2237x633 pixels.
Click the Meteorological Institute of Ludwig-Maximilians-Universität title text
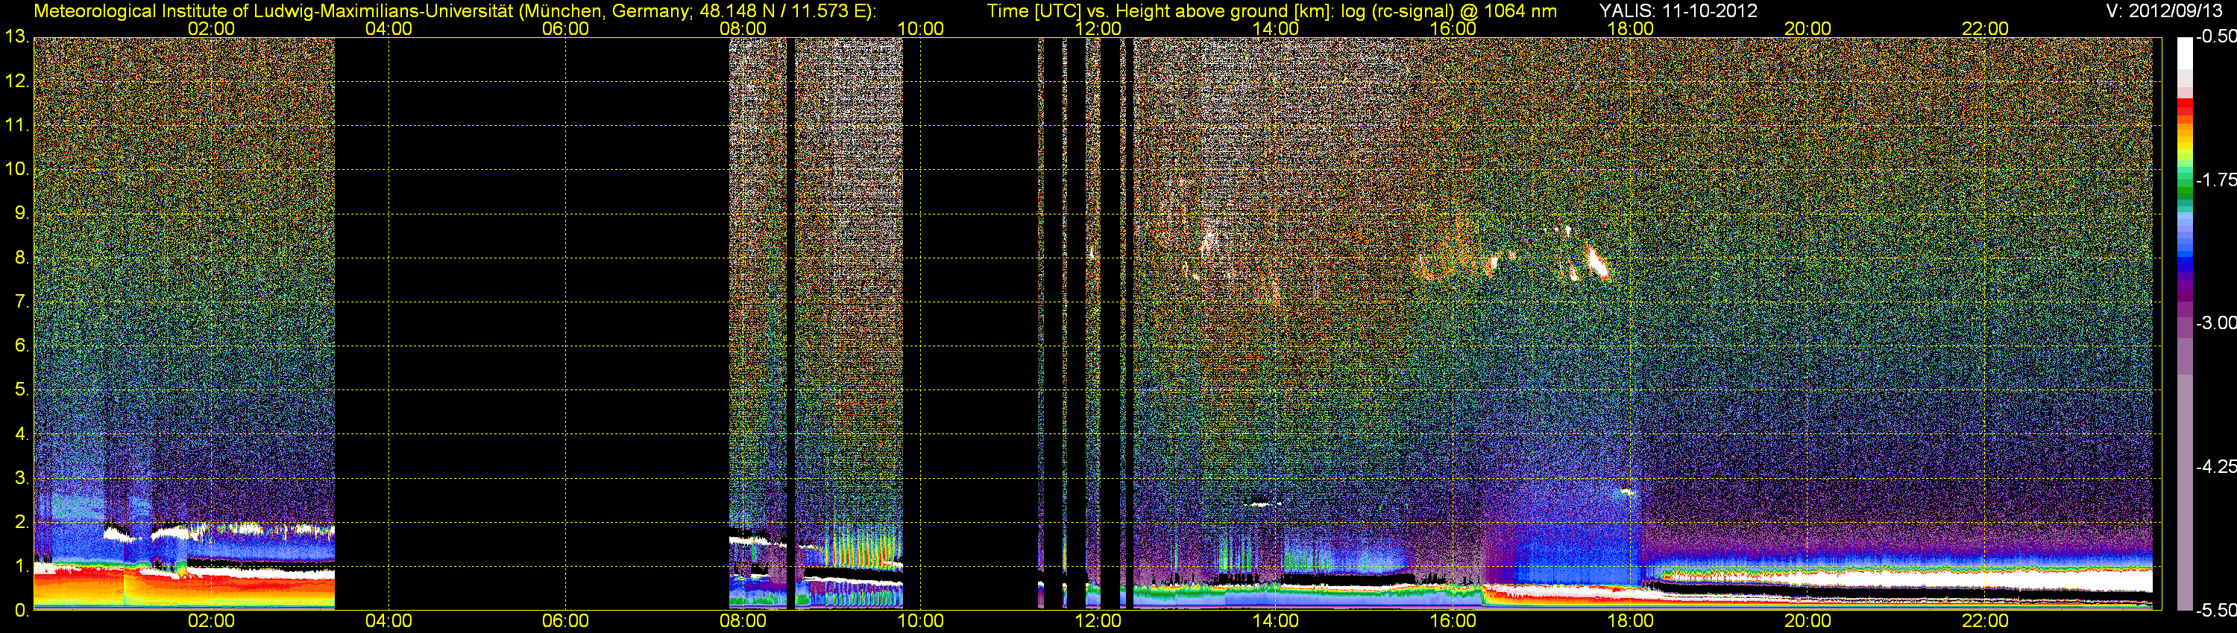coord(454,10)
